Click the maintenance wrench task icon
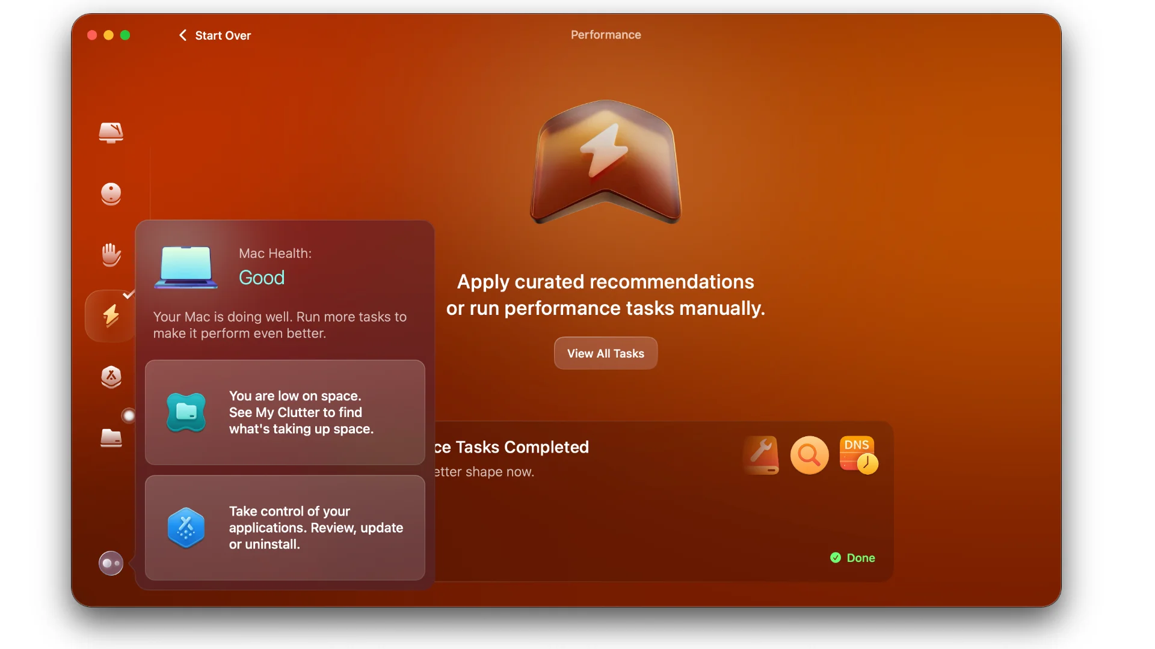 tap(762, 456)
